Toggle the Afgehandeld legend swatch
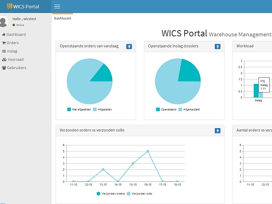The image size is (272, 204). click(180, 109)
